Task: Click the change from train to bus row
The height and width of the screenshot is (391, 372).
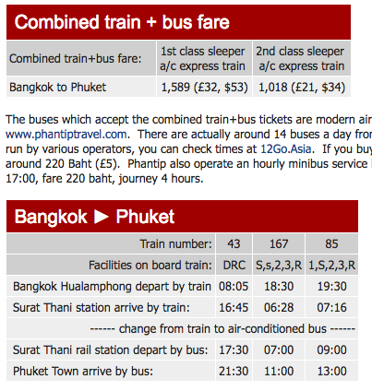Action: tap(182, 328)
